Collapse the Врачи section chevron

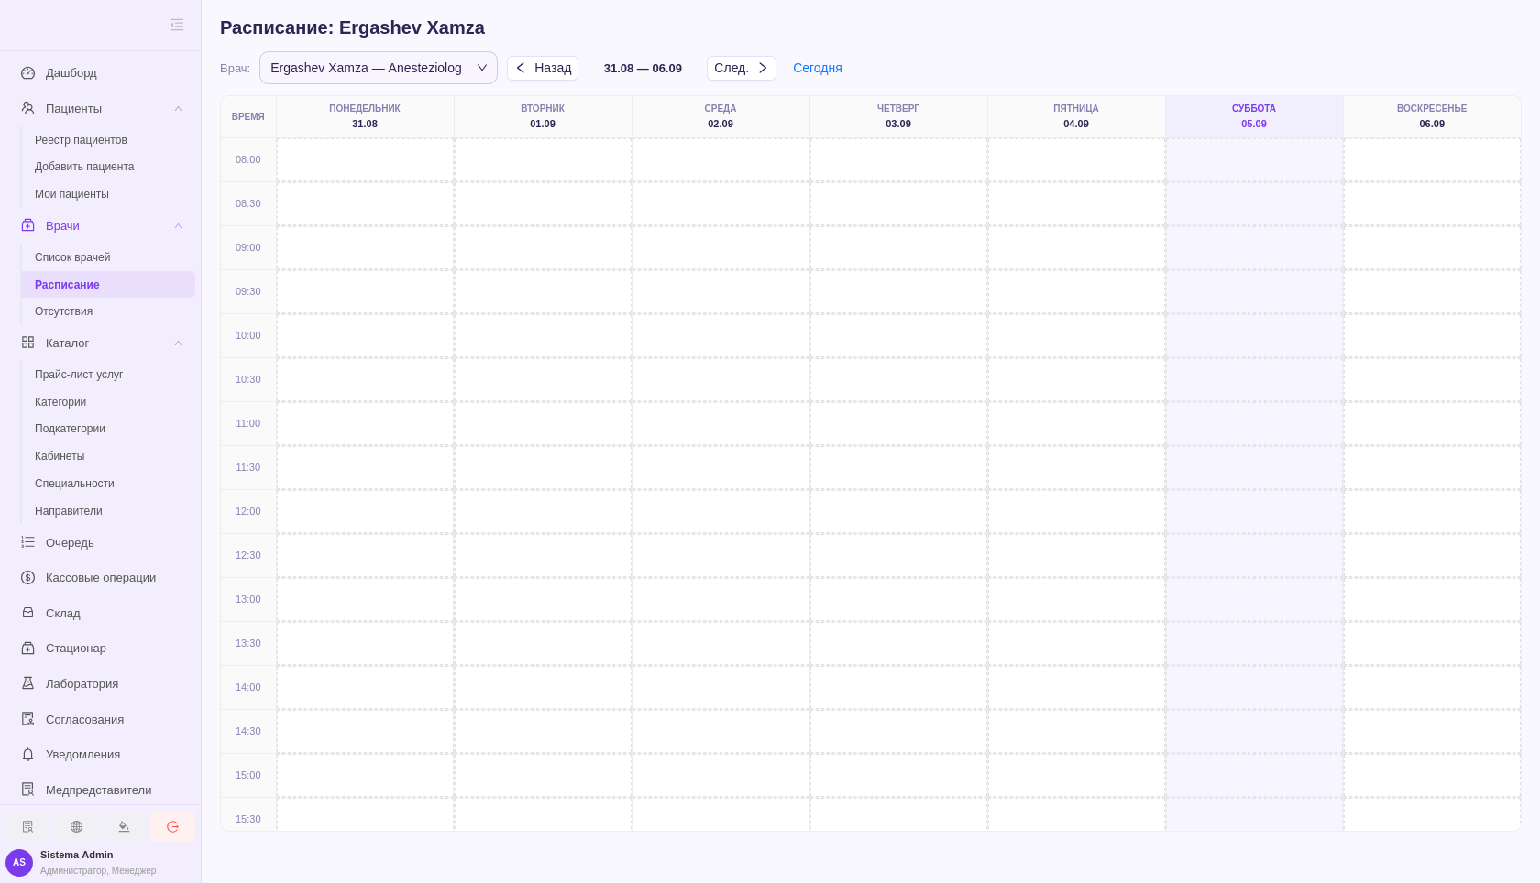(x=178, y=226)
